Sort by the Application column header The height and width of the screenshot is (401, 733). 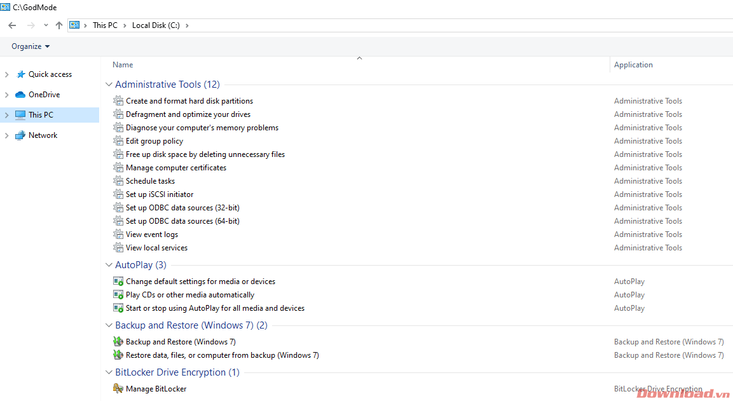[633, 65]
